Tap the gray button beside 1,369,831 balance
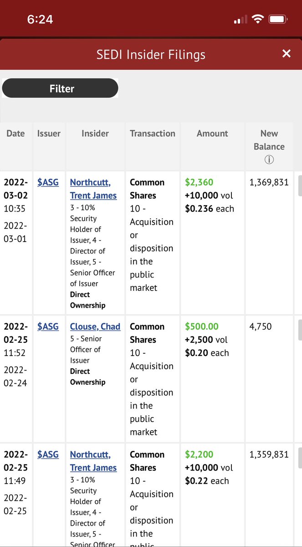302x547 pixels. coord(300,186)
